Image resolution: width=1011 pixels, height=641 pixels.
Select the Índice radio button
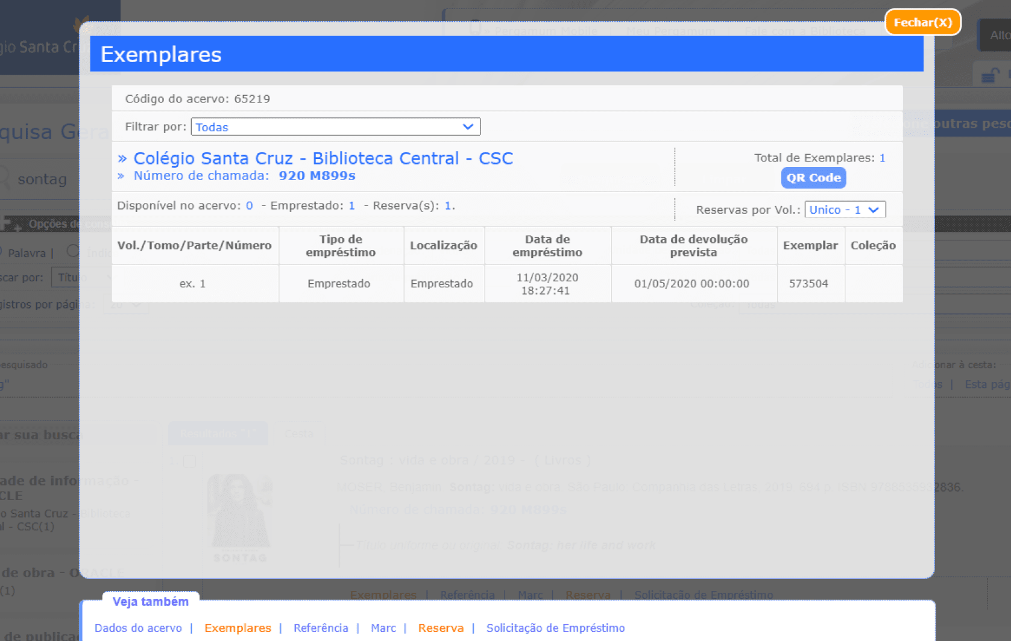[73, 251]
